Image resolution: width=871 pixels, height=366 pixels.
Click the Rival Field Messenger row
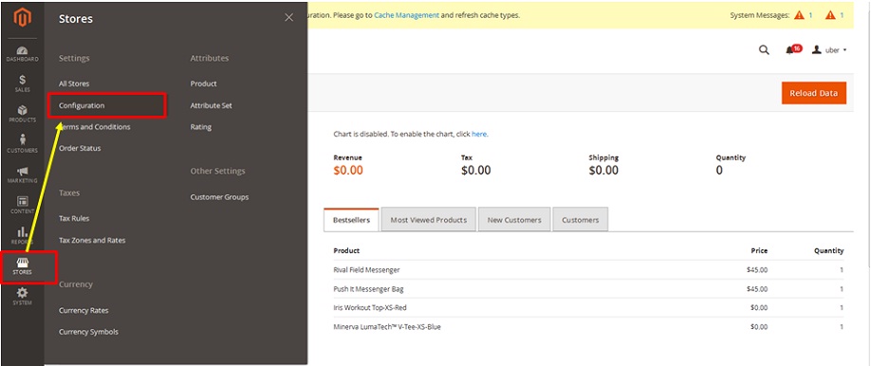(588, 270)
